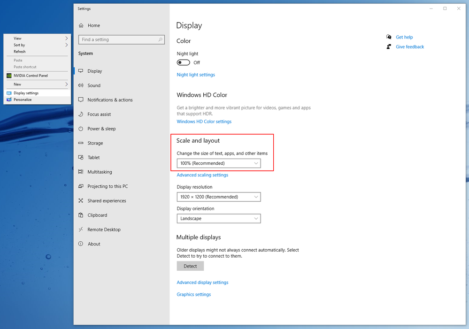Click the About info icon

[81, 244]
